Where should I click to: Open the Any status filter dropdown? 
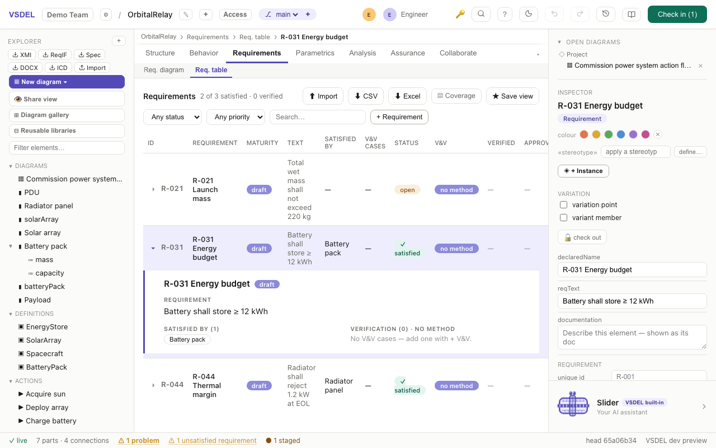click(172, 117)
